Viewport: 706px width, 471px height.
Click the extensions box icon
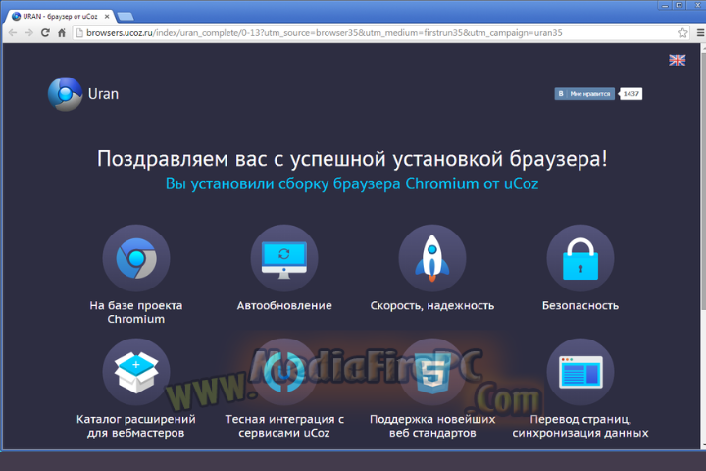click(x=136, y=372)
